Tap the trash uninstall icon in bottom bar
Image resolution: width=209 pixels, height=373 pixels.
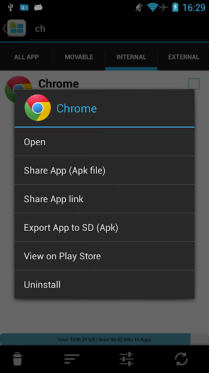coord(17,359)
